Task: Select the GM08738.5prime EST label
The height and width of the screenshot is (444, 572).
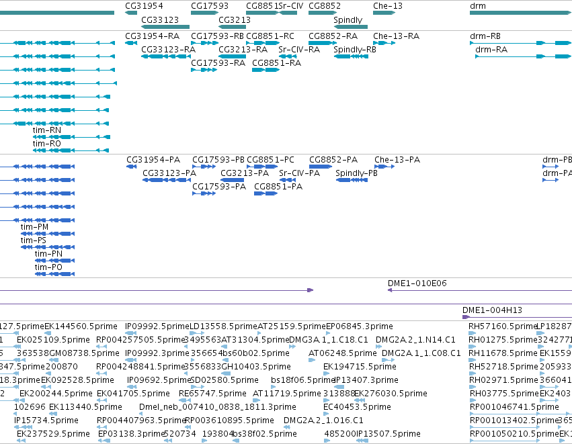Action: click(84, 353)
